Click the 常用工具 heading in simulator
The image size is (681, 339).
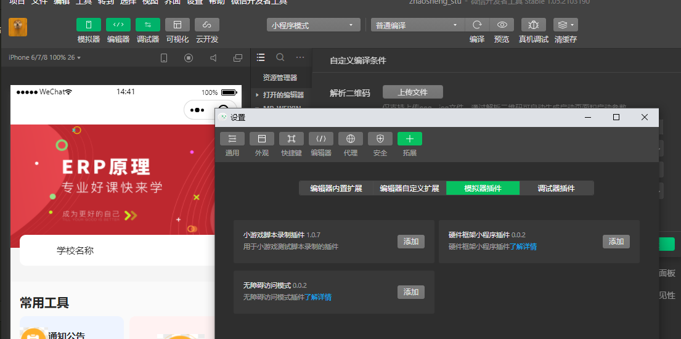44,303
